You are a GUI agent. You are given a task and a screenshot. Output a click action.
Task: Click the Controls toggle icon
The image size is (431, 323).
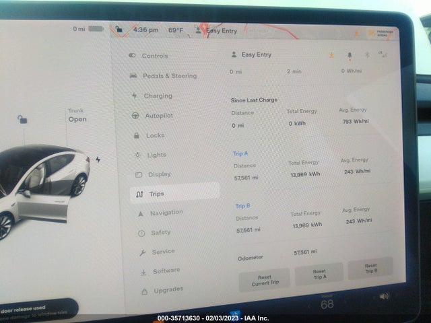click(x=132, y=55)
